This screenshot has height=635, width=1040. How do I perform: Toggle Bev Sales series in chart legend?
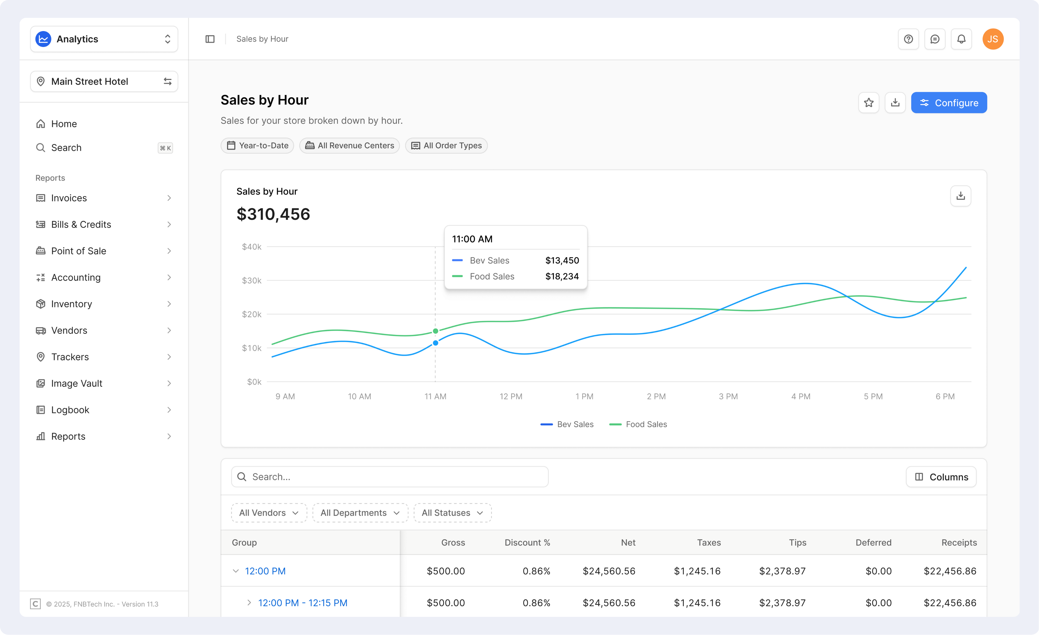(x=567, y=424)
